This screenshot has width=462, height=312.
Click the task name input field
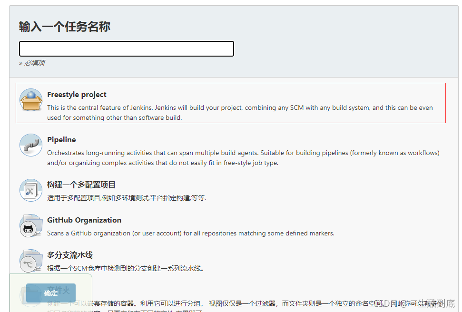[x=127, y=49]
